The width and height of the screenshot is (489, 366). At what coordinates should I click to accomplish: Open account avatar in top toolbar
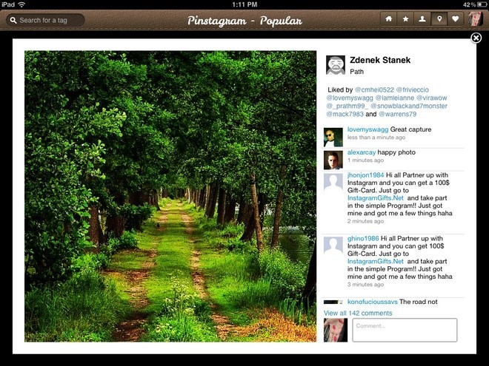click(x=475, y=19)
